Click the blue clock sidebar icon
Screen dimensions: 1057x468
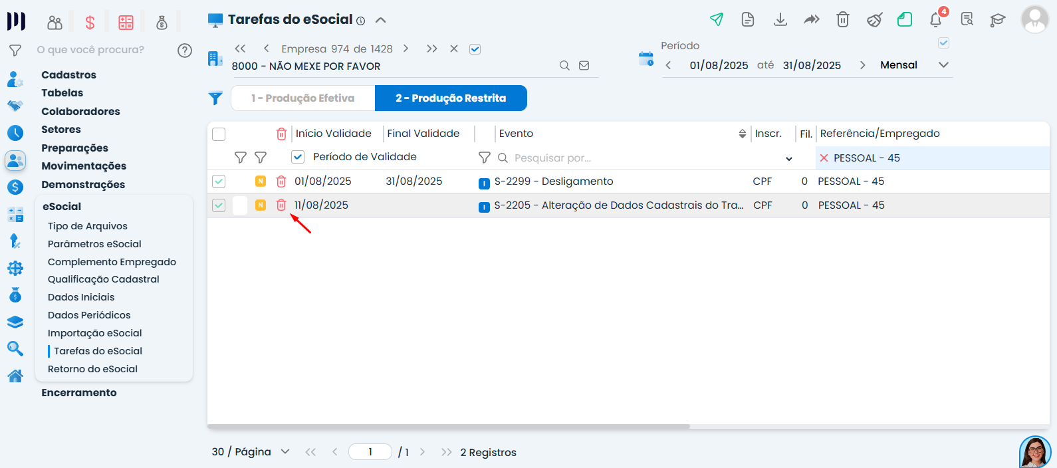15,133
